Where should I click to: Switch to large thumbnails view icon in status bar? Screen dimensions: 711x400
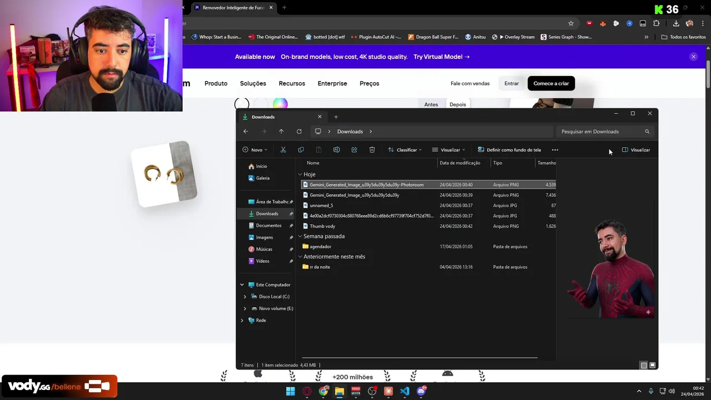pos(653,365)
